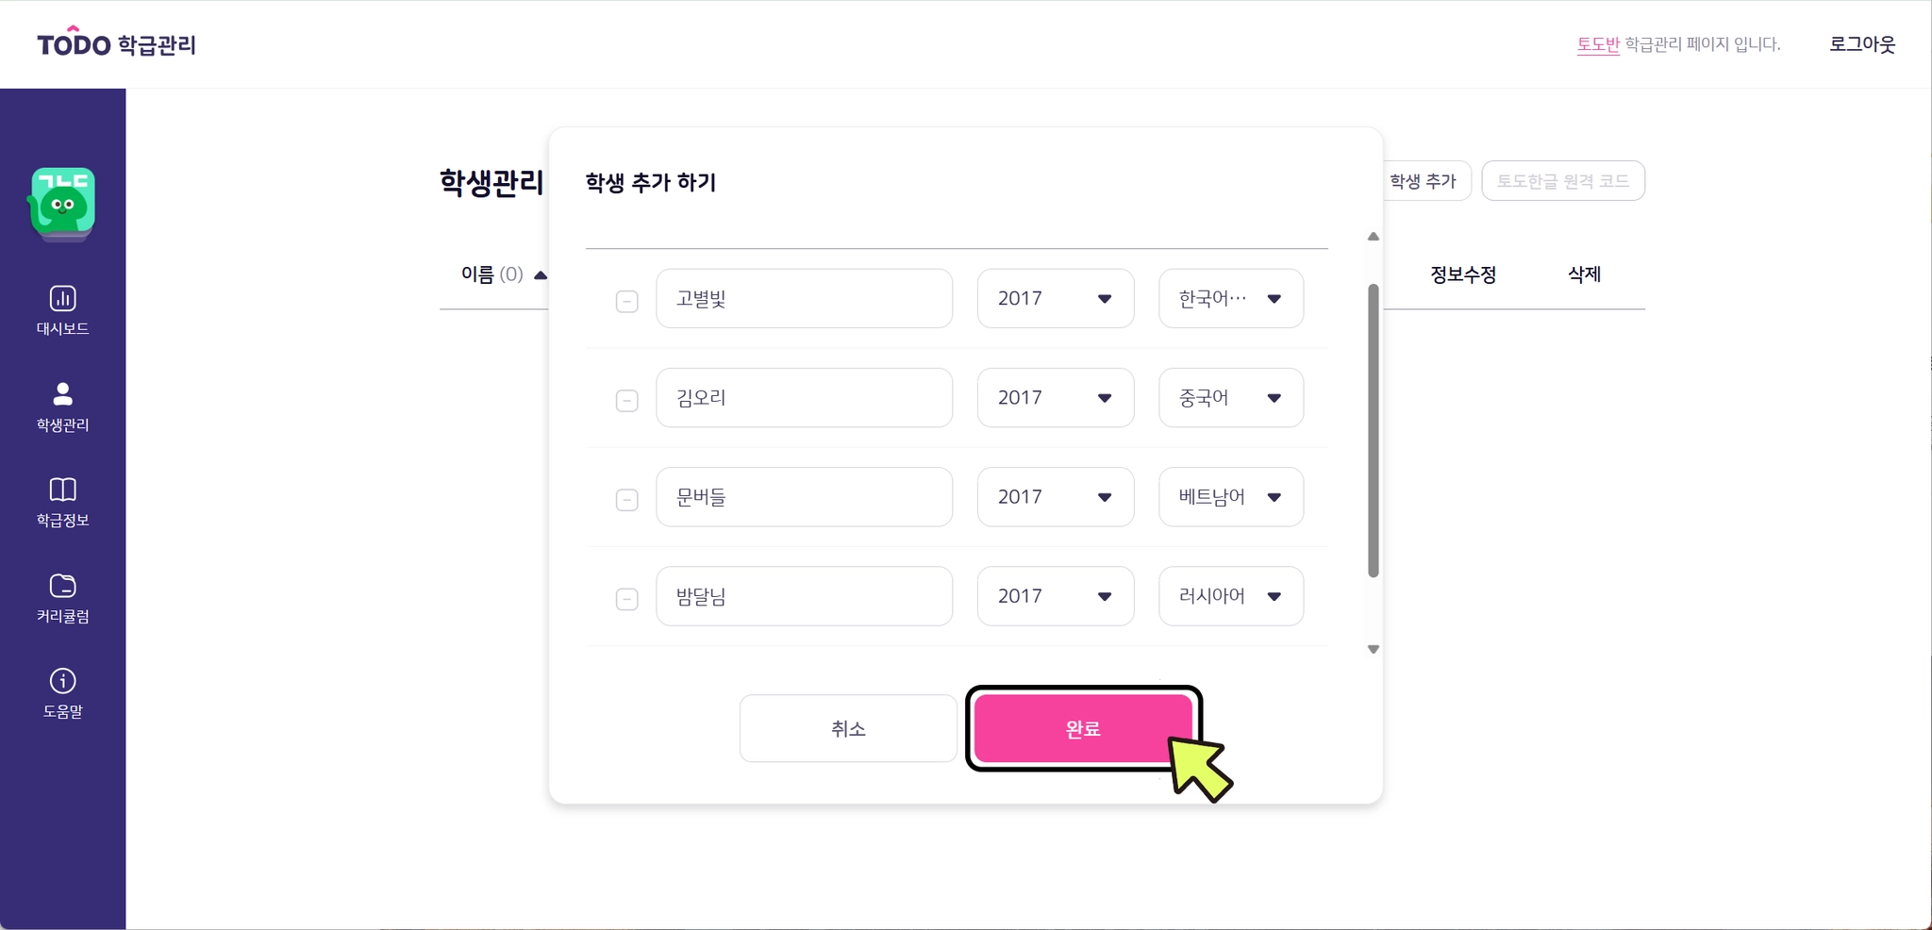This screenshot has width=1932, height=930.
Task: Open the 대시보드 dashboard chart icon
Action: pos(62,299)
